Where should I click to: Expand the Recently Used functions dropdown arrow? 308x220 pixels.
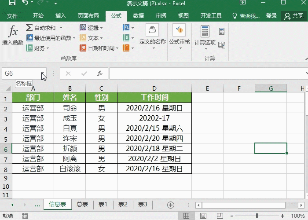74,38
